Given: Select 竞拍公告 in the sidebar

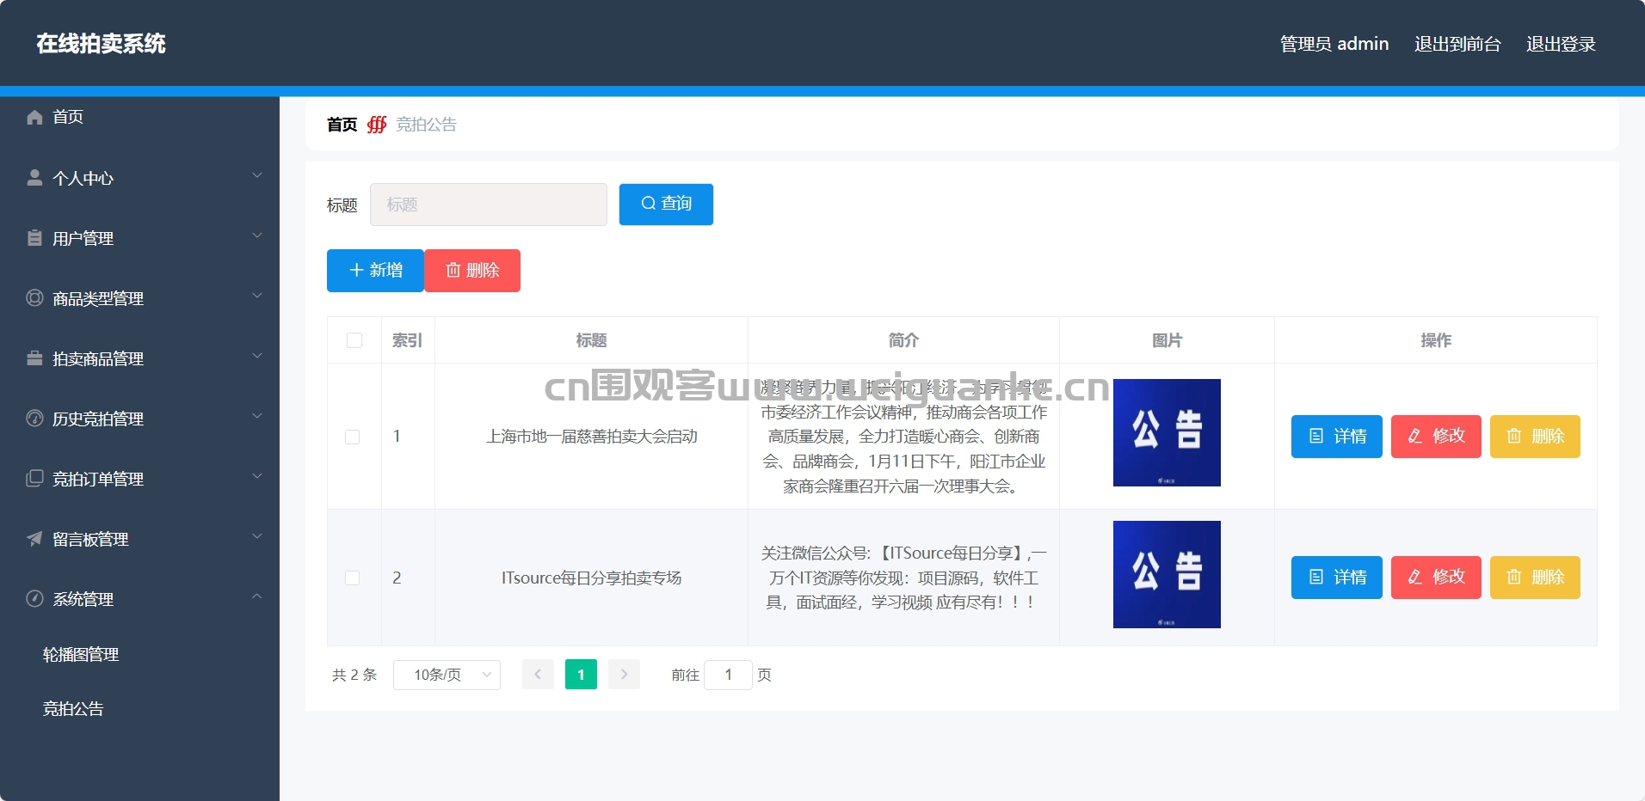Looking at the screenshot, I should (x=73, y=709).
